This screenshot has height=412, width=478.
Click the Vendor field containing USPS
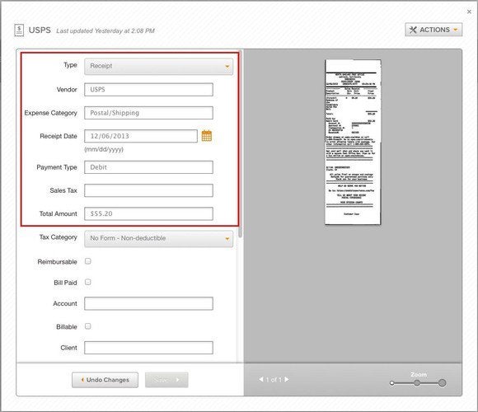click(x=148, y=90)
